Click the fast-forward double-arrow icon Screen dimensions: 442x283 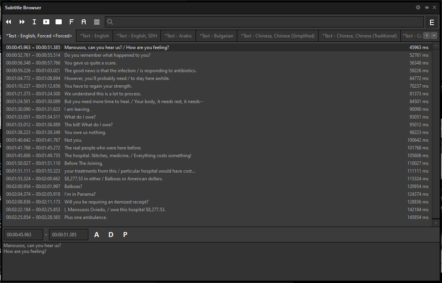(x=22, y=22)
